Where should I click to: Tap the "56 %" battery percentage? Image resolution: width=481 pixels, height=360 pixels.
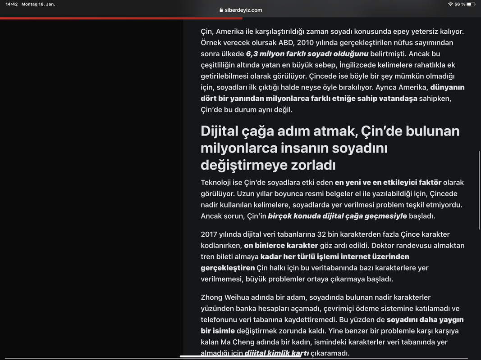coord(460,4)
